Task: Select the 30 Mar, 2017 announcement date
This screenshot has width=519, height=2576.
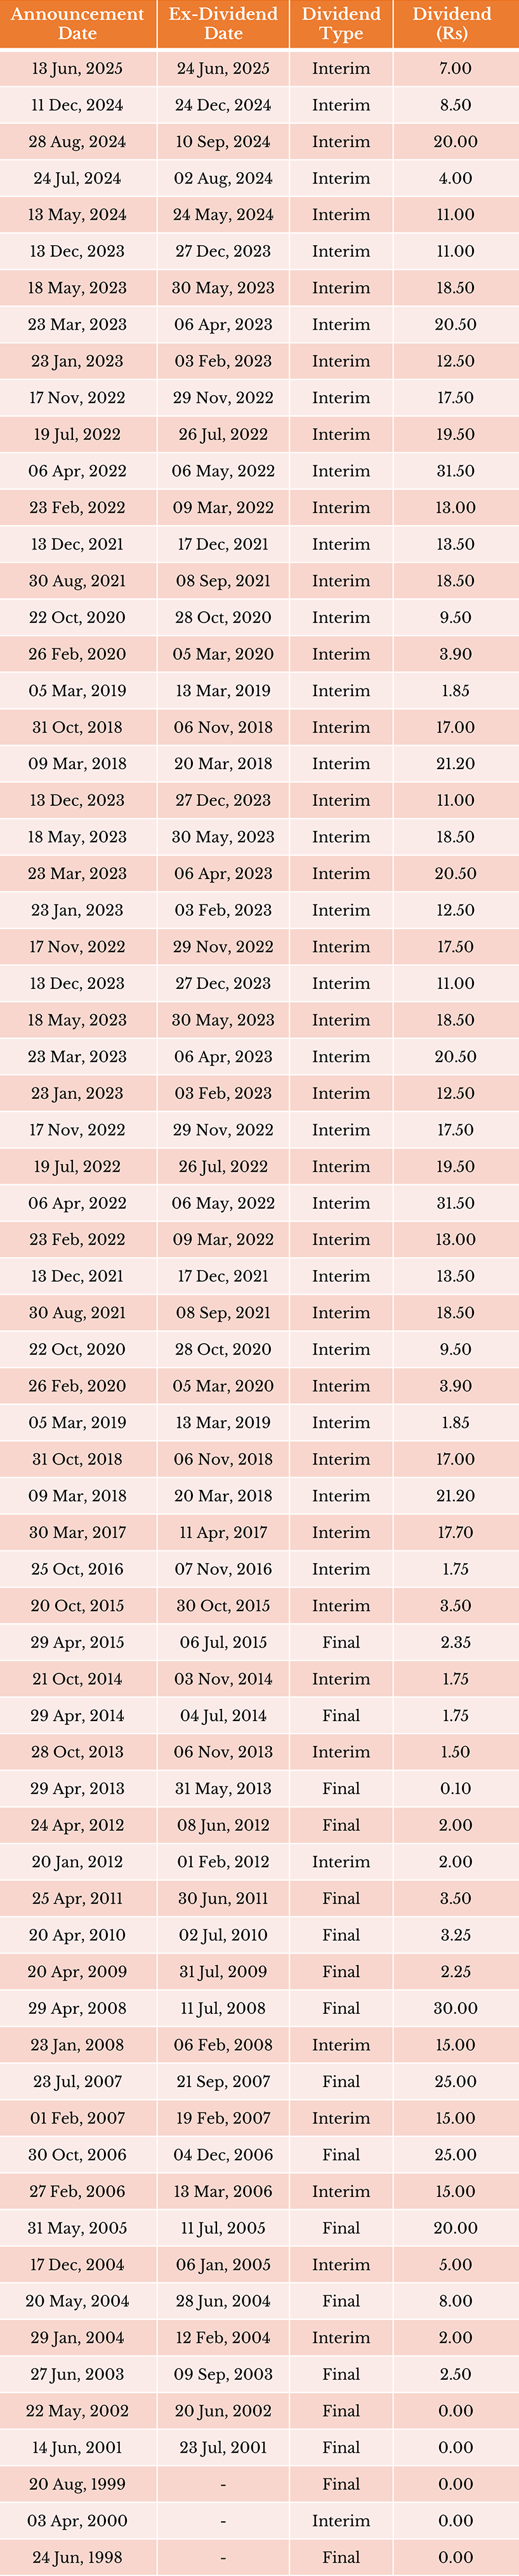Action: 78,1533
